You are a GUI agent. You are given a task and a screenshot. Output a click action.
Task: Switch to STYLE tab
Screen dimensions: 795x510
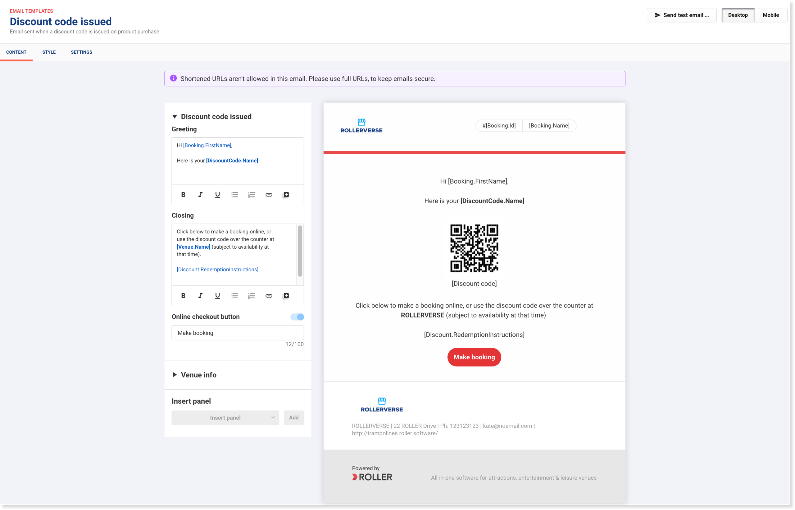click(x=49, y=52)
